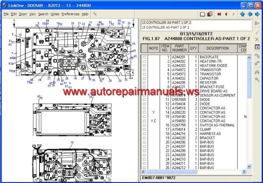Open the View menu
This screenshot has height=183, width=263.
pyautogui.click(x=32, y=14)
